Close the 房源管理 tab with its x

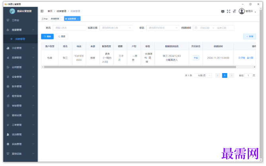point(61,19)
